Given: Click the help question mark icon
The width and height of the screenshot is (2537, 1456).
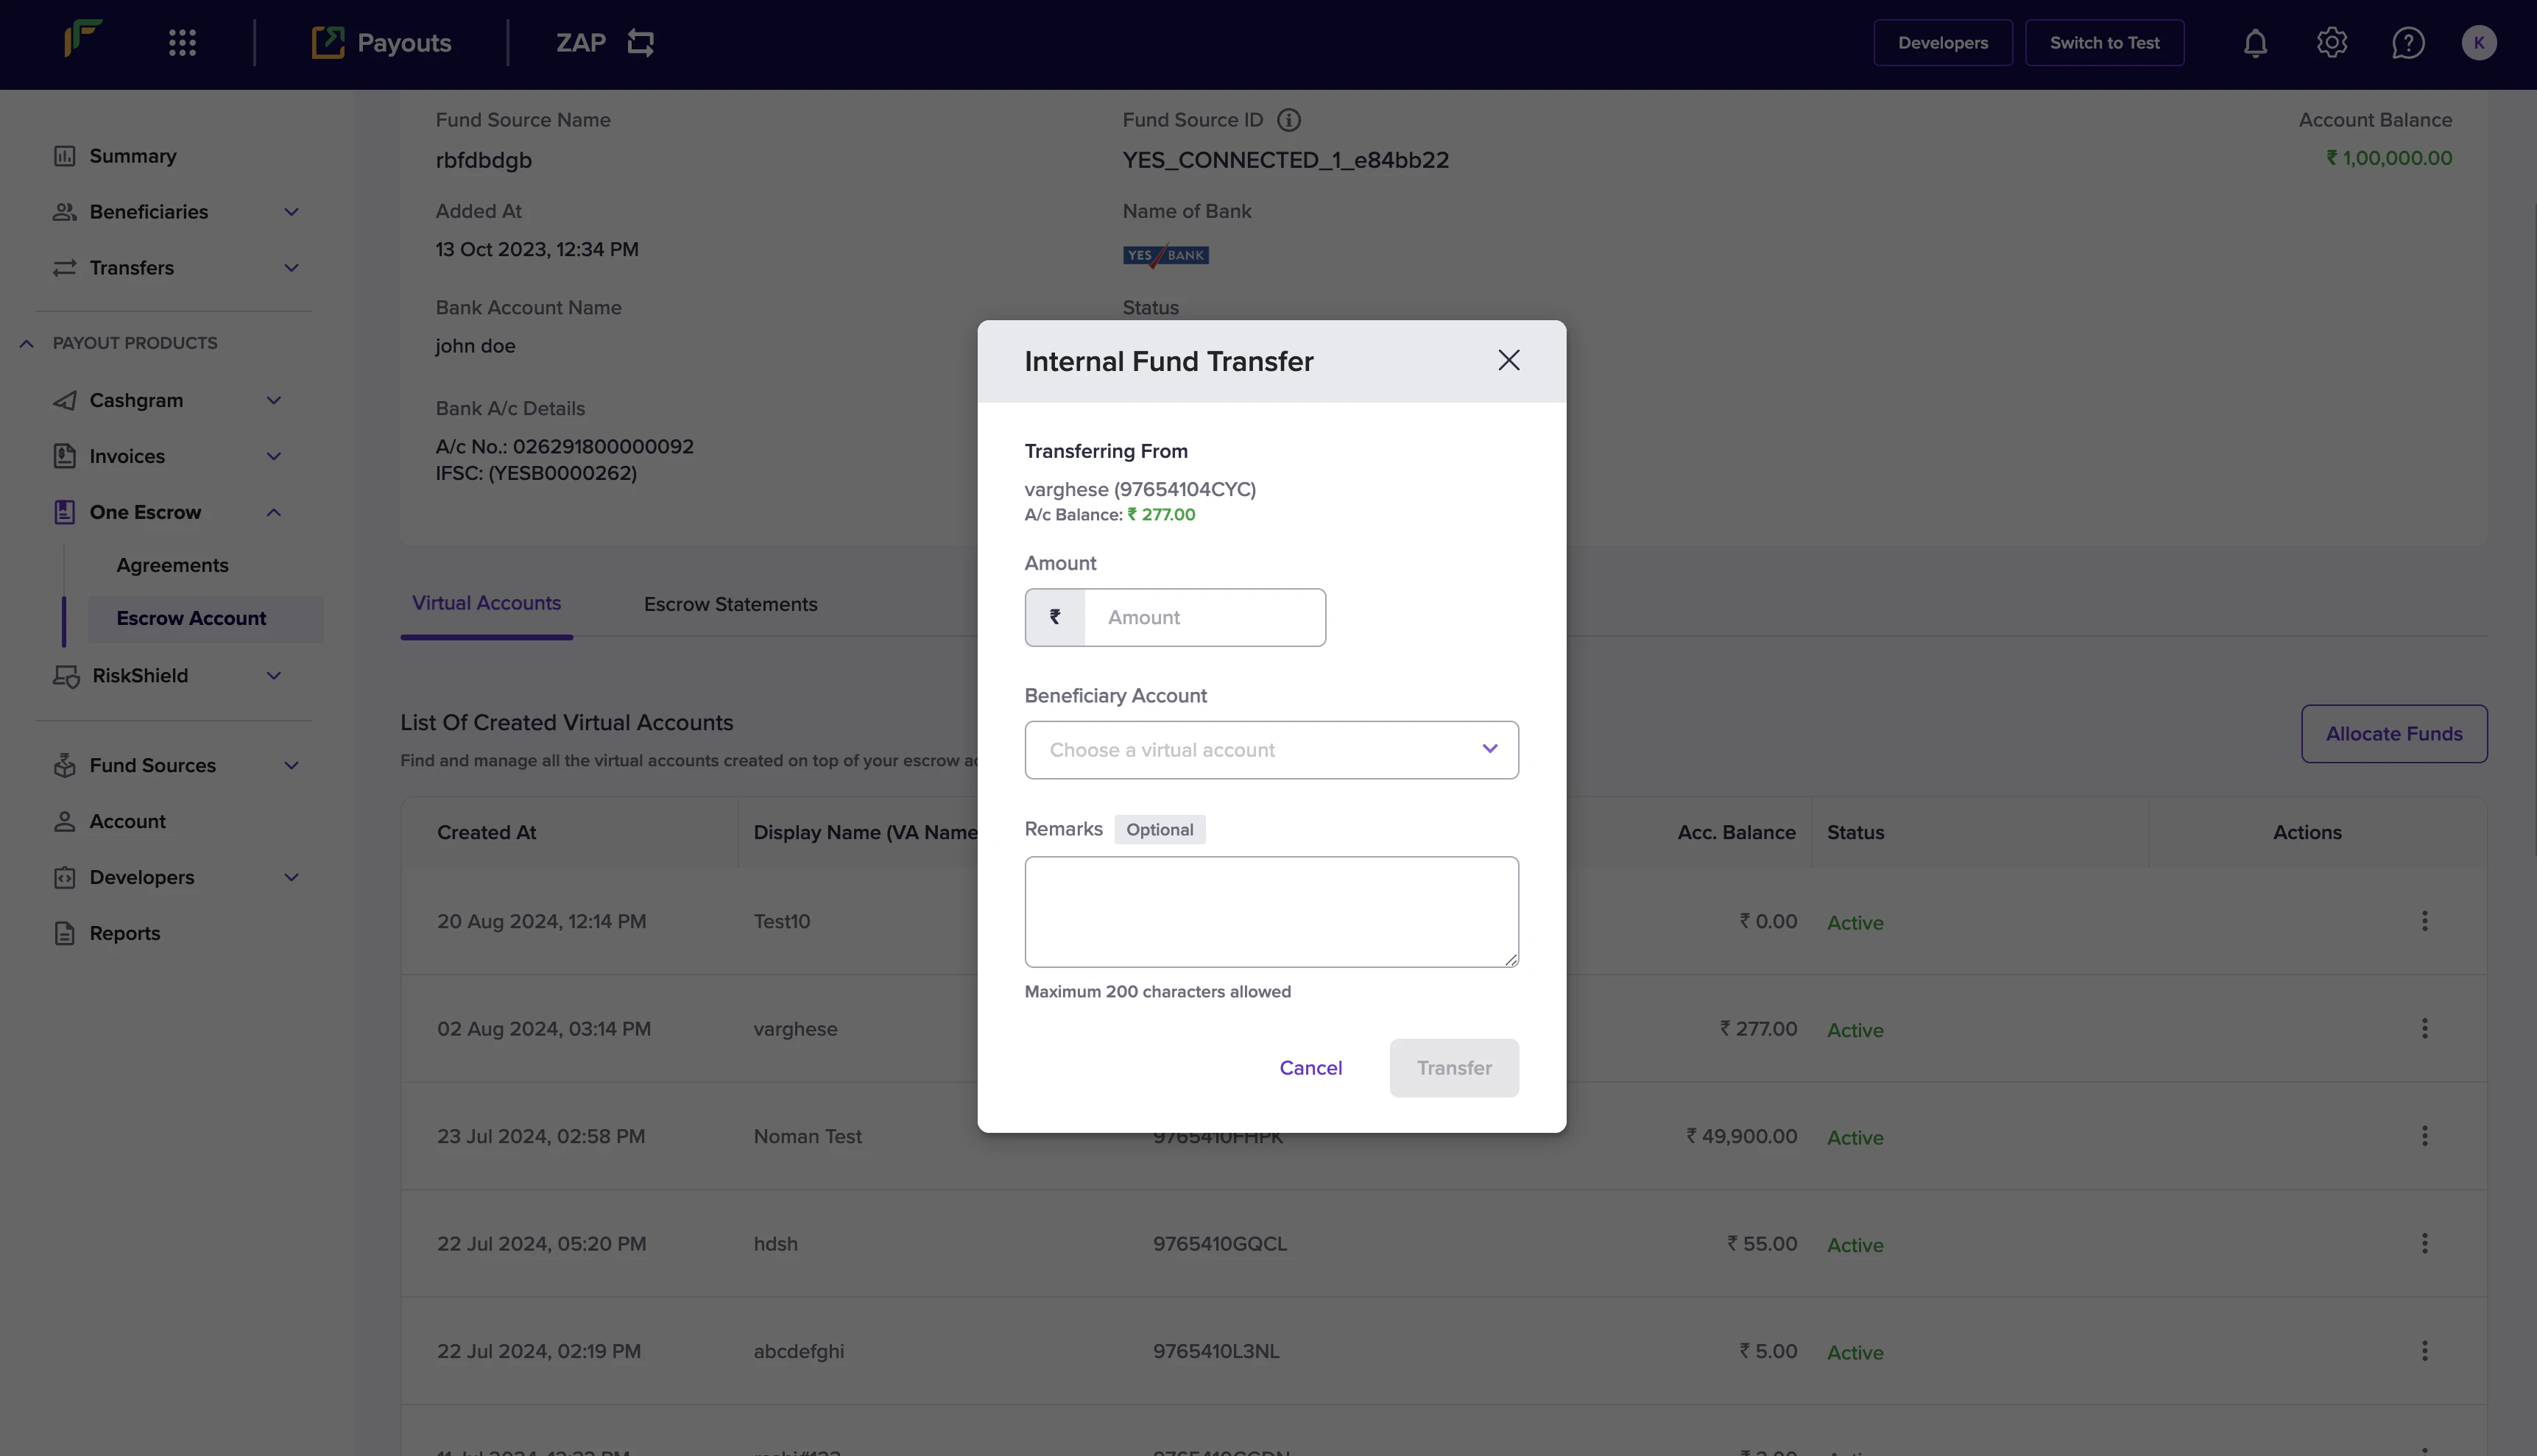Looking at the screenshot, I should click(2407, 43).
